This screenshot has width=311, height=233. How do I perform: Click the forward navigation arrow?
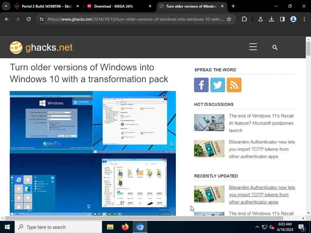pyautogui.click(x=18, y=19)
